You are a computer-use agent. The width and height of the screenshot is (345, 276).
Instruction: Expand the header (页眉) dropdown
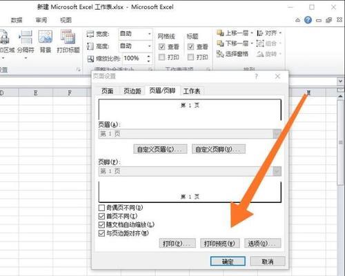277,134
